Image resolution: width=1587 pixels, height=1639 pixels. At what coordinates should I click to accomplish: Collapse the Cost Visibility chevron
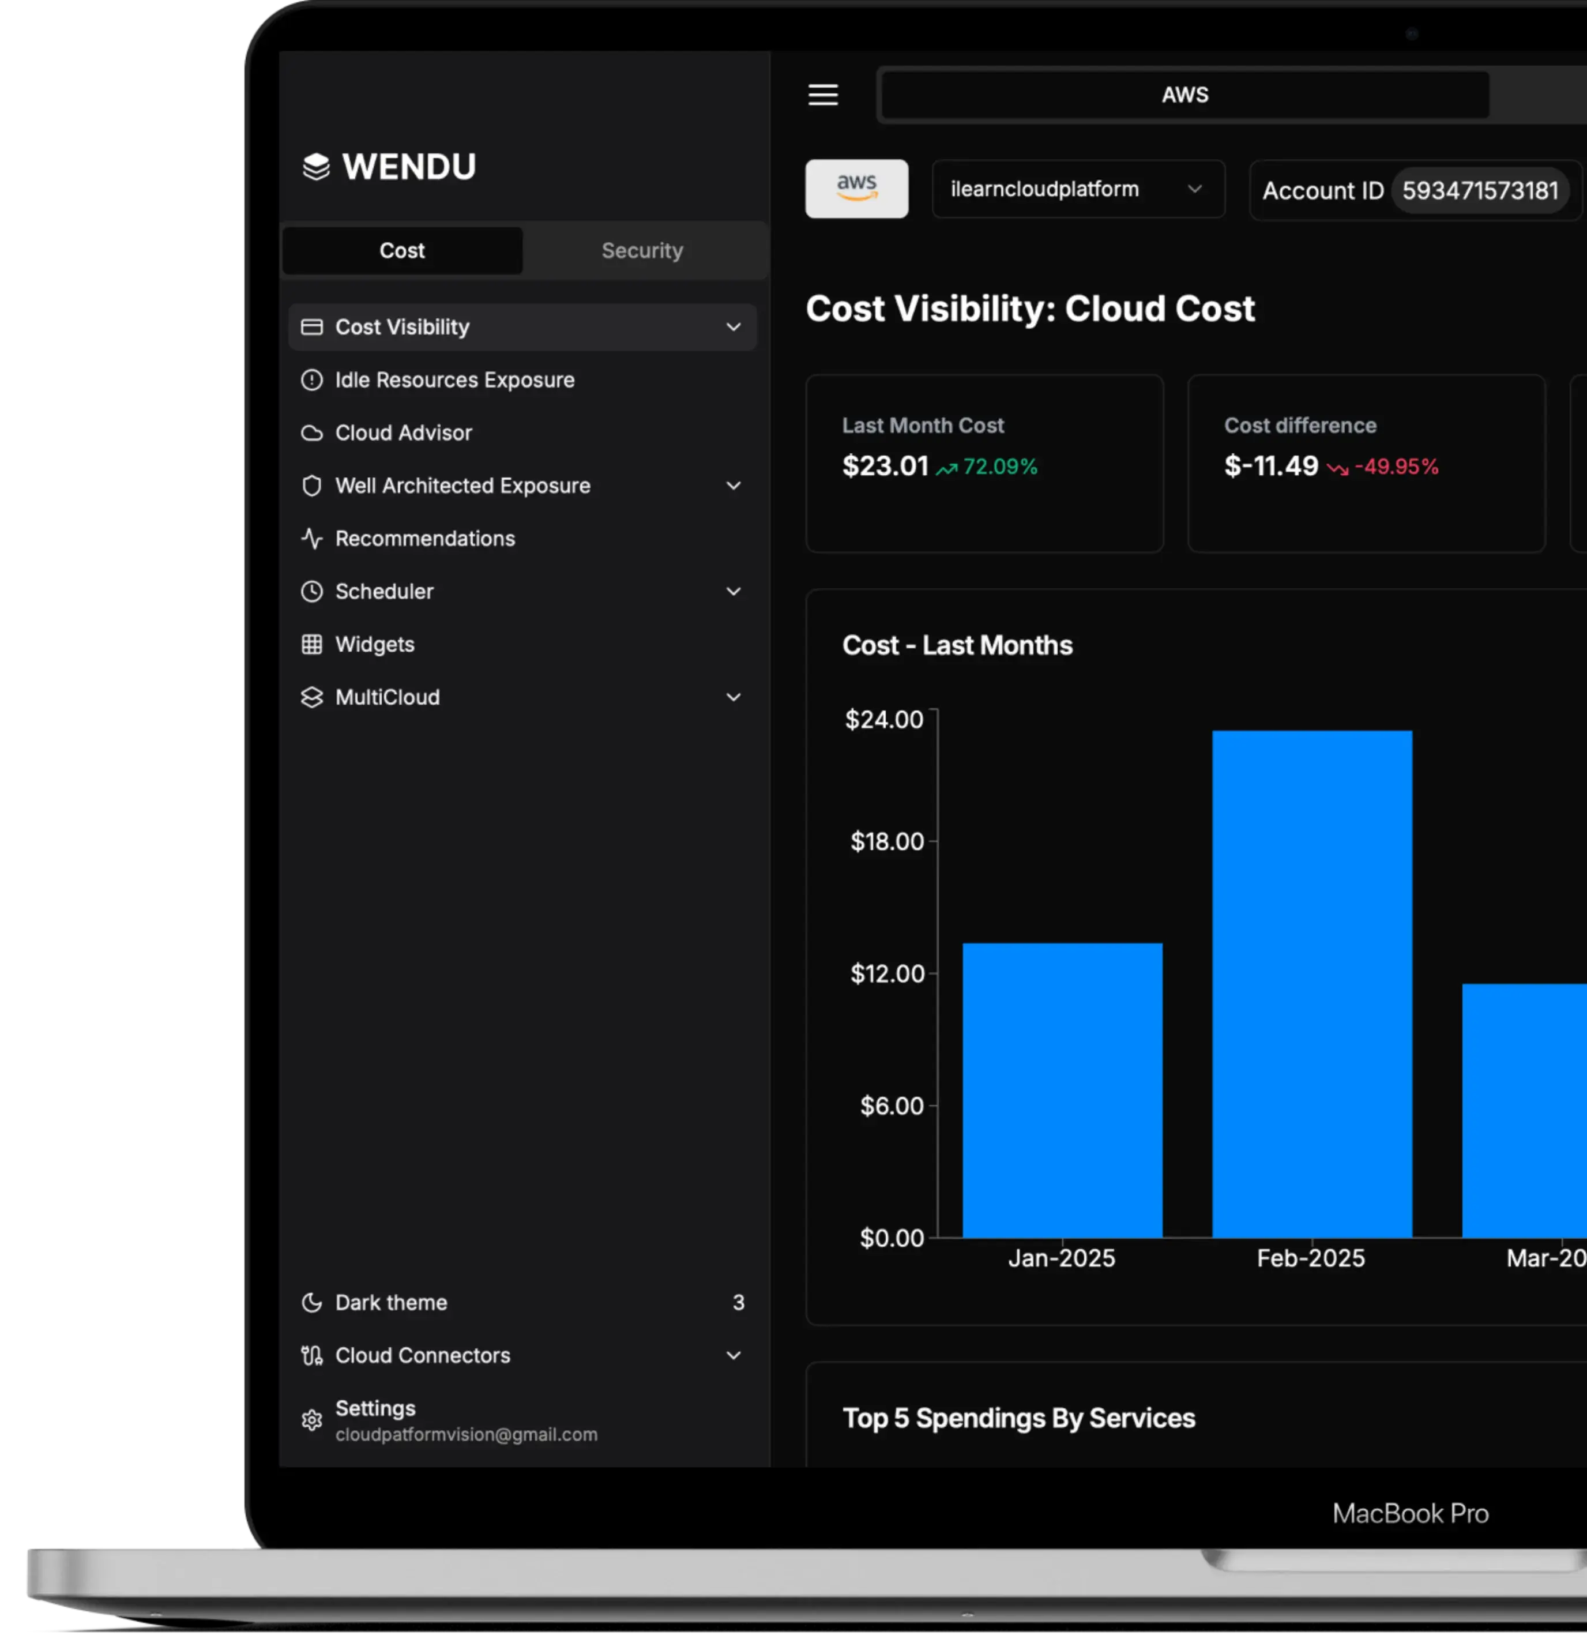click(x=734, y=327)
